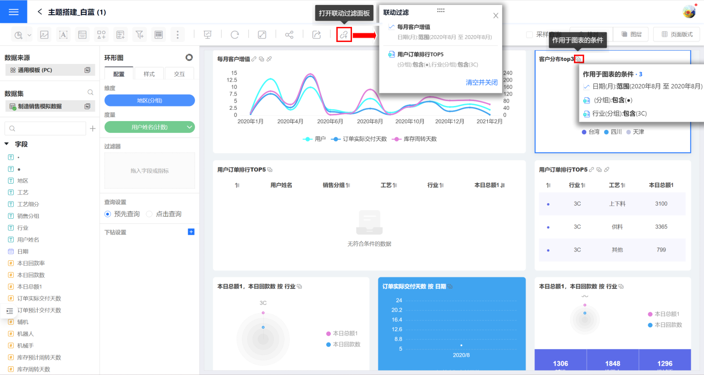Image resolution: width=704 pixels, height=375 pixels.
Task: Select the 预先查询 radio option
Action: tap(108, 214)
